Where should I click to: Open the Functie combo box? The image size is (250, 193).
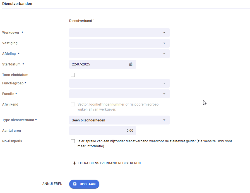point(119,94)
